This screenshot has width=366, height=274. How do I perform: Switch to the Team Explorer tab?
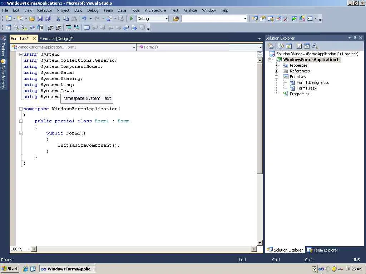[323, 250]
